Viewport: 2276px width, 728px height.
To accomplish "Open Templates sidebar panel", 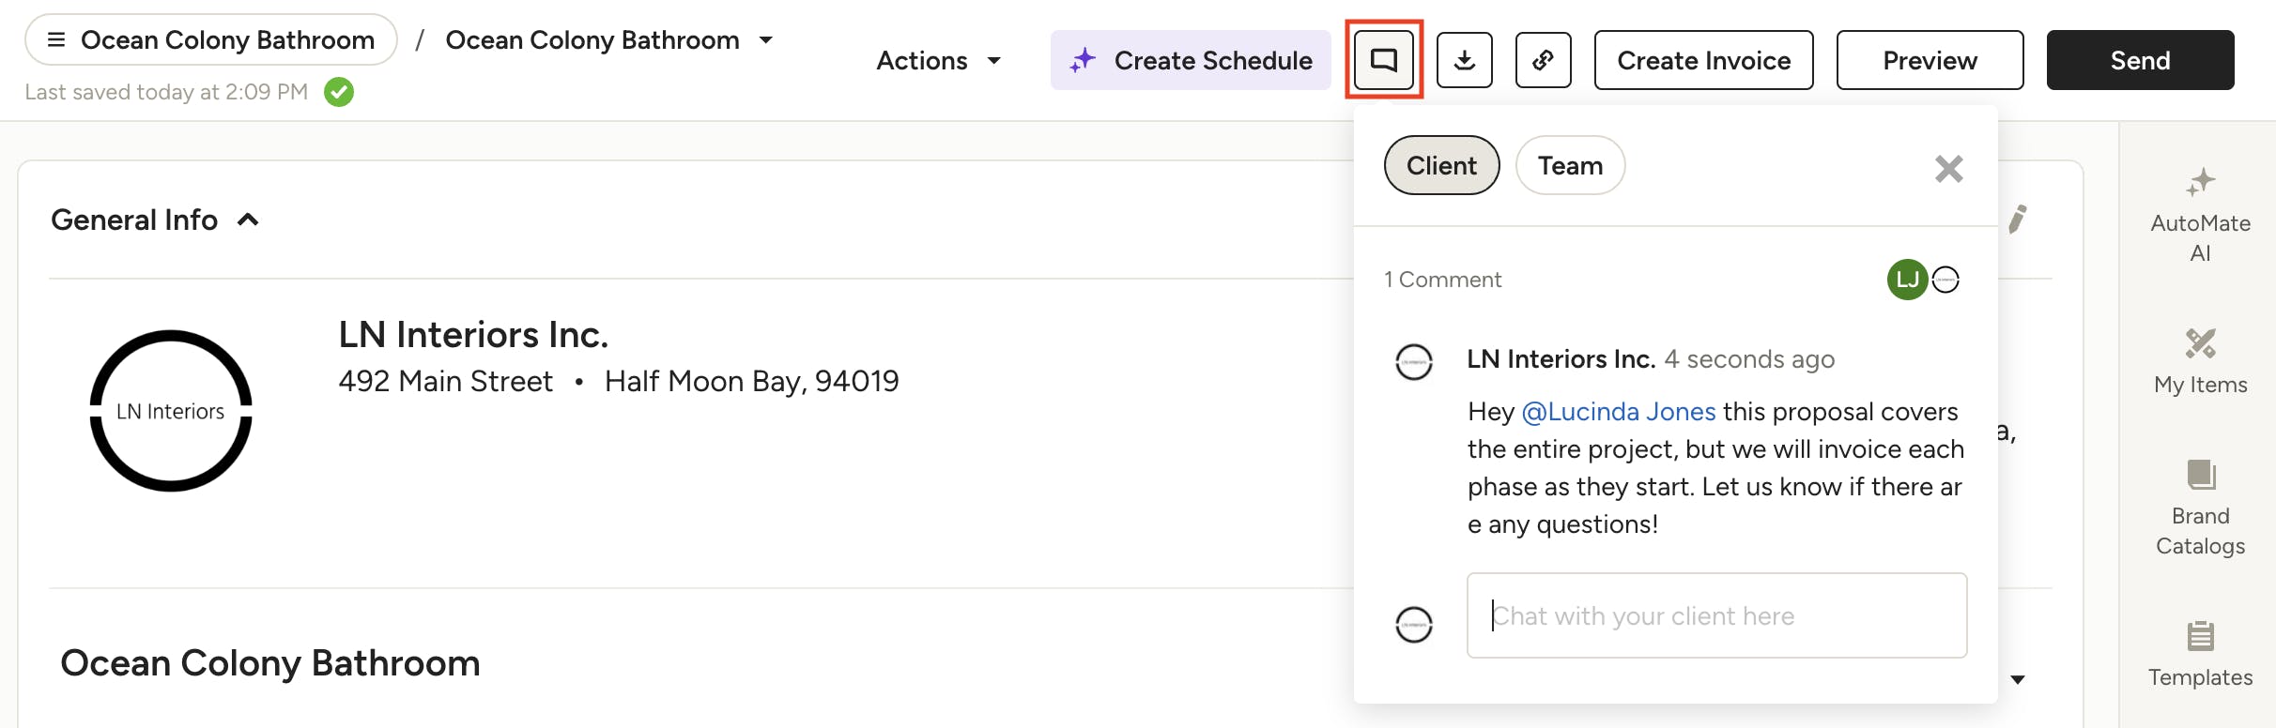I will click(x=2200, y=654).
